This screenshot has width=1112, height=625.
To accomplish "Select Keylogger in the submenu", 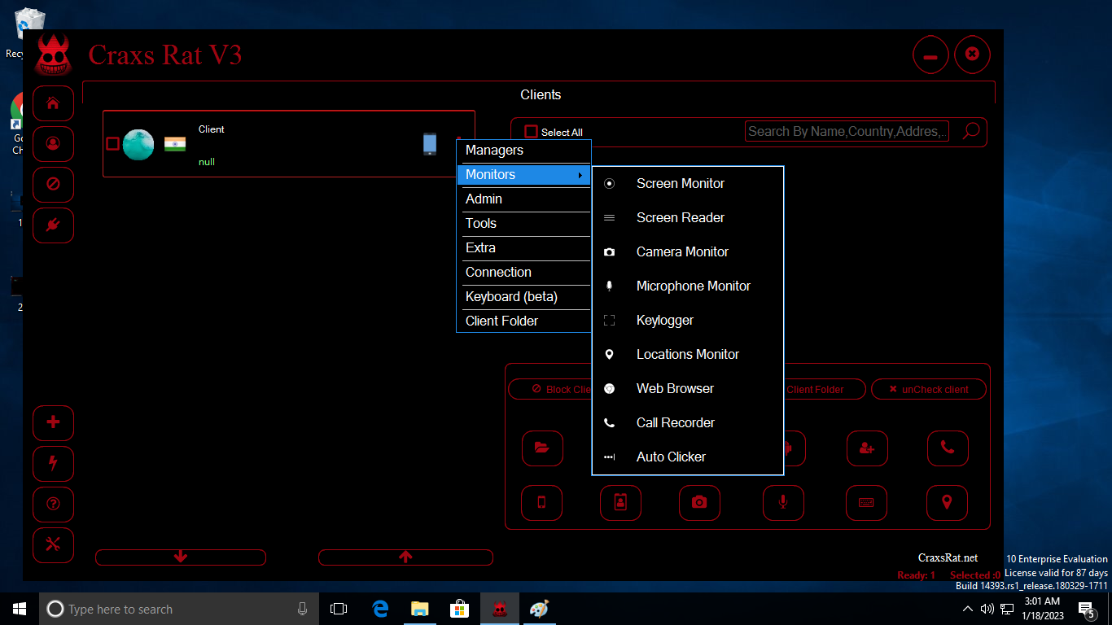I will tap(688, 321).
